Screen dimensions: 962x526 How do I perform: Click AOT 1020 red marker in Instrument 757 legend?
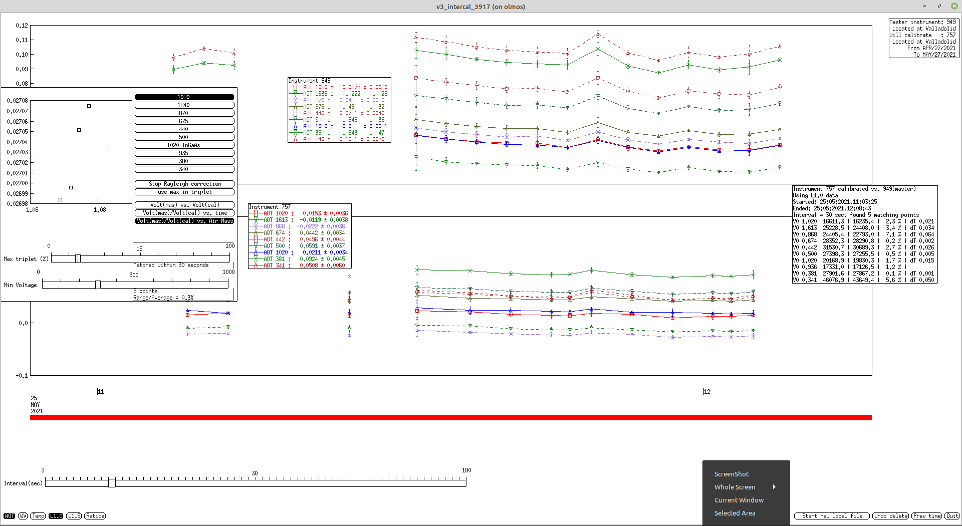(256, 213)
